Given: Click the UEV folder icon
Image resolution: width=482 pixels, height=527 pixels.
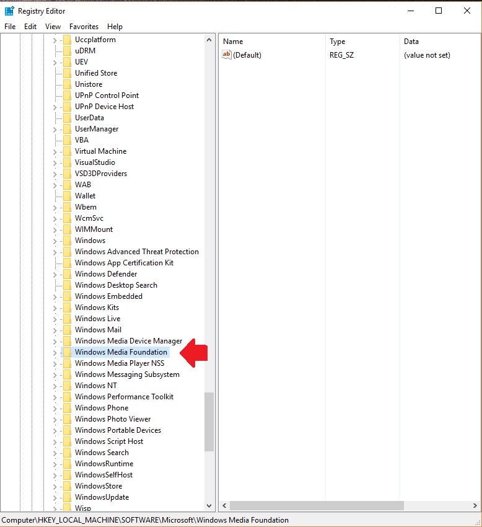Looking at the screenshot, I should (x=67, y=62).
